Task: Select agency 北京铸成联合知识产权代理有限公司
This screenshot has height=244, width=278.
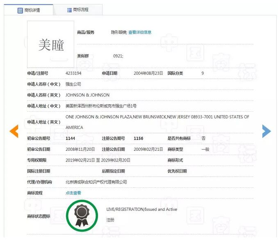Action: (96, 182)
